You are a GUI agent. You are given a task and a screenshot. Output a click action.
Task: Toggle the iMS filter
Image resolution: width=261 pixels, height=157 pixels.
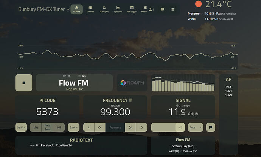pos(59,128)
